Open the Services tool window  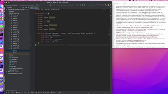click(x=46, y=92)
